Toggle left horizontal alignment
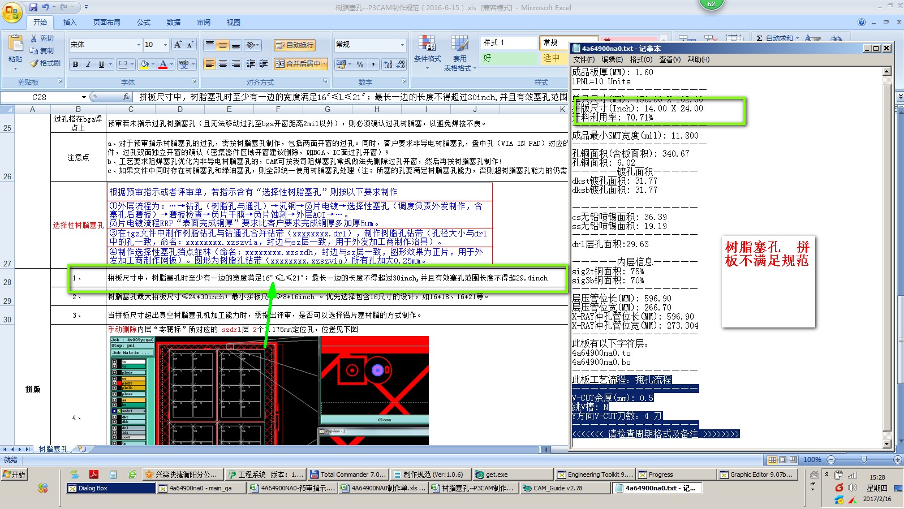The image size is (904, 509). pos(210,64)
